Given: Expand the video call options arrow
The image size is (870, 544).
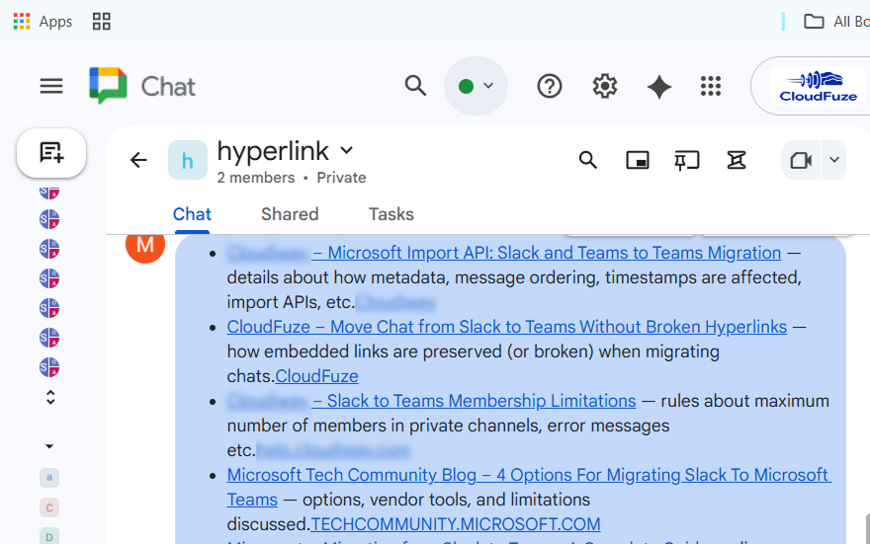Looking at the screenshot, I should [x=834, y=160].
